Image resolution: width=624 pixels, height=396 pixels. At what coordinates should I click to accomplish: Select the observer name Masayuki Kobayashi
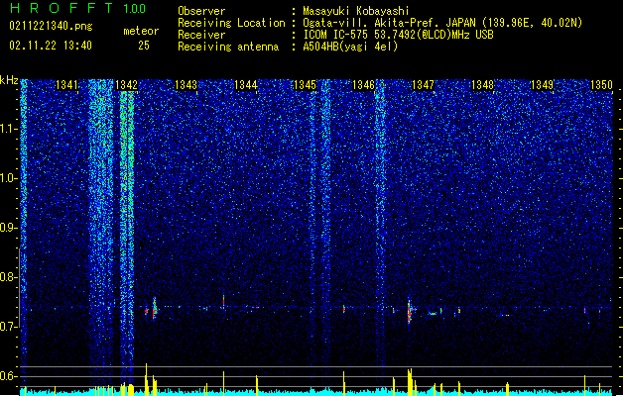click(356, 11)
